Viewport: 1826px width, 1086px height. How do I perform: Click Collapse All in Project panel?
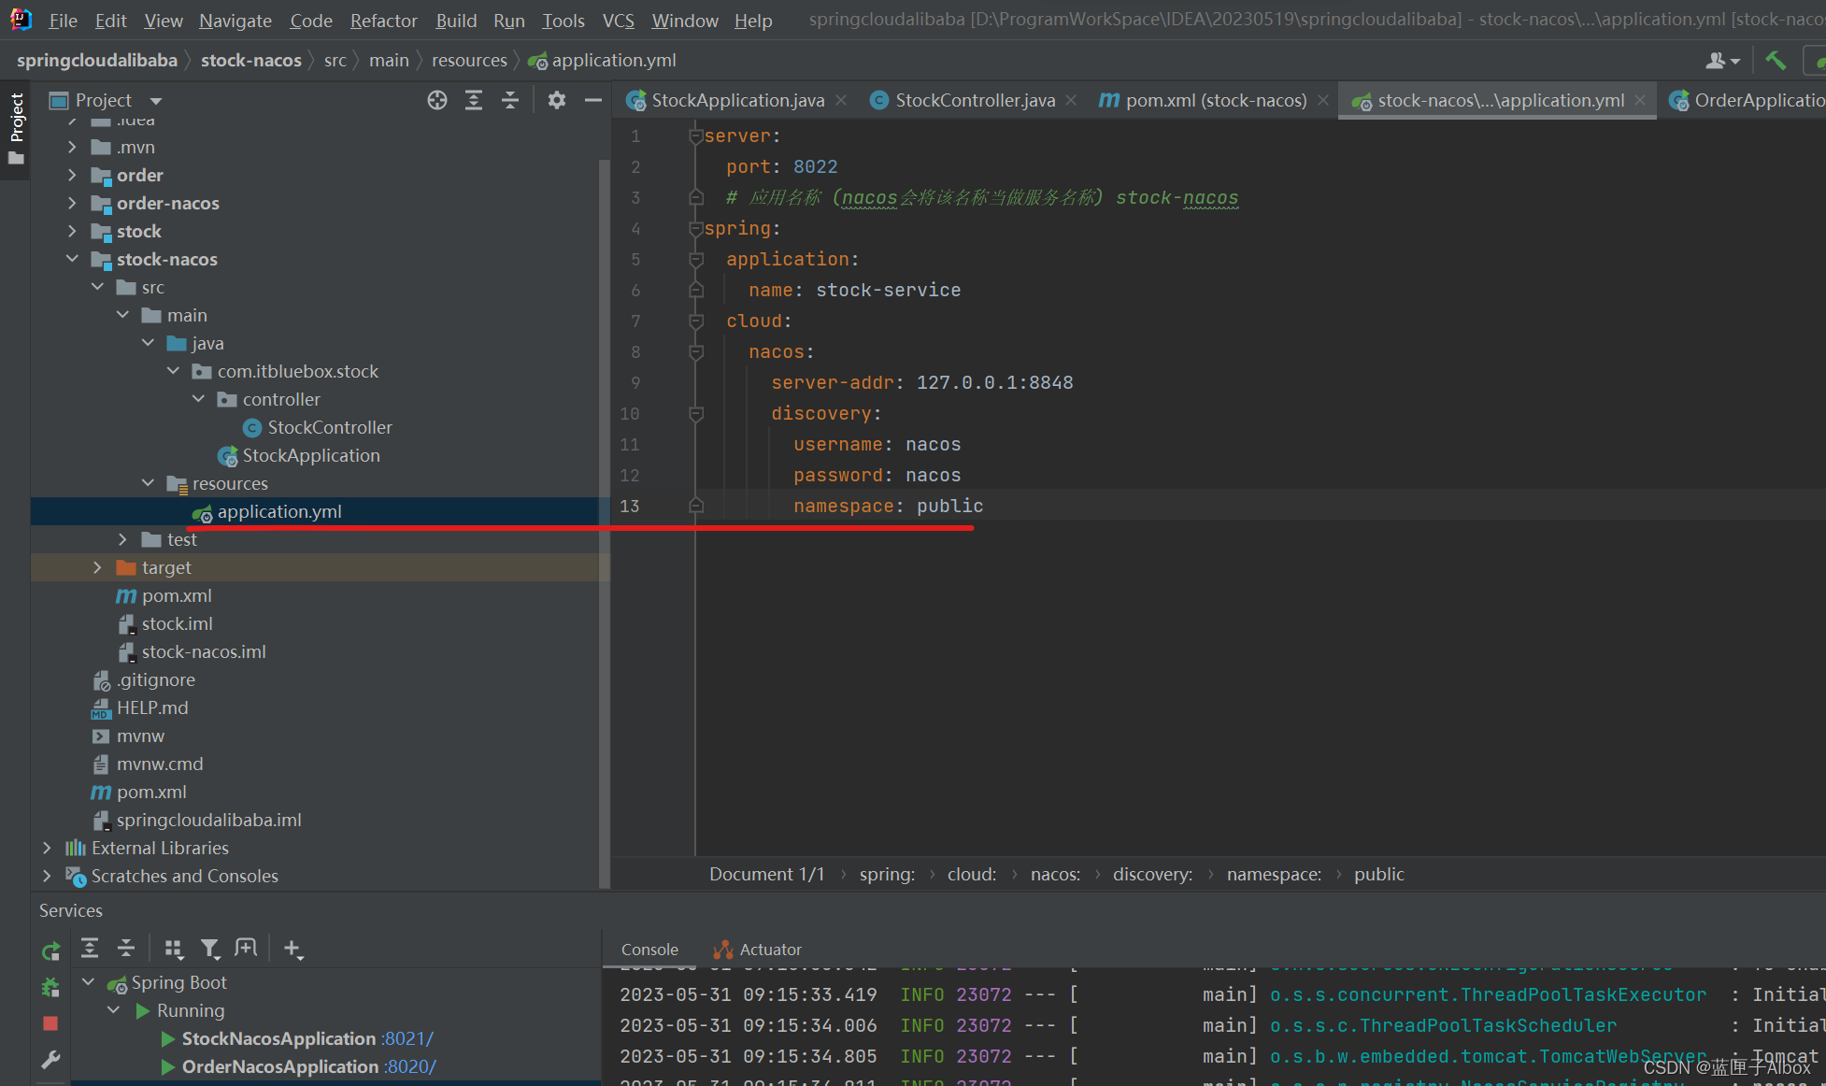click(x=510, y=100)
